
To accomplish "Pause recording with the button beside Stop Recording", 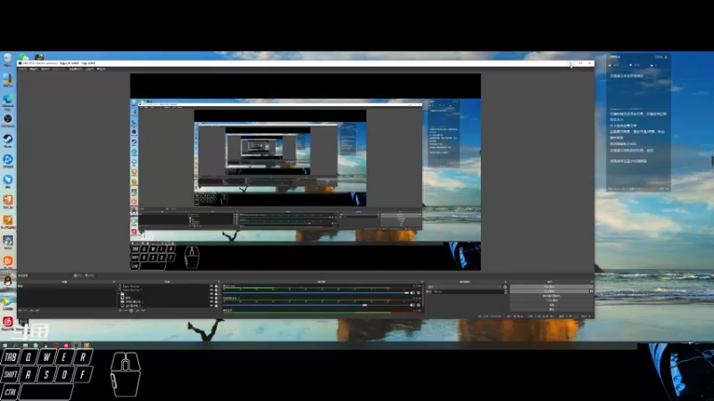I will pyautogui.click(x=591, y=291).
